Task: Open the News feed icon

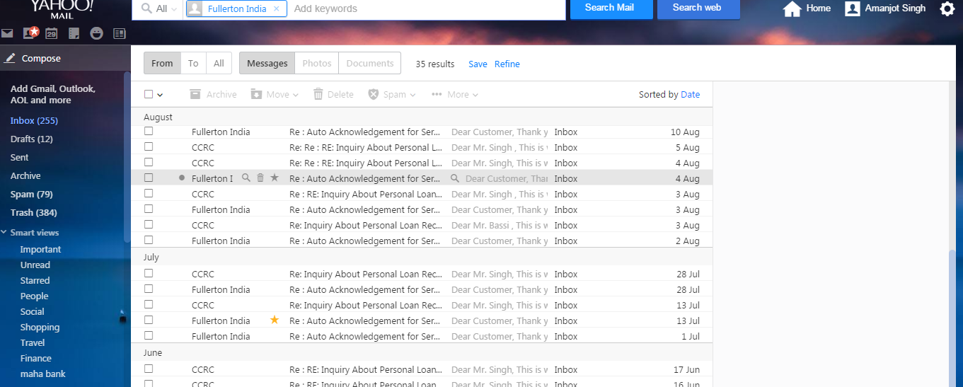Action: pyautogui.click(x=119, y=33)
